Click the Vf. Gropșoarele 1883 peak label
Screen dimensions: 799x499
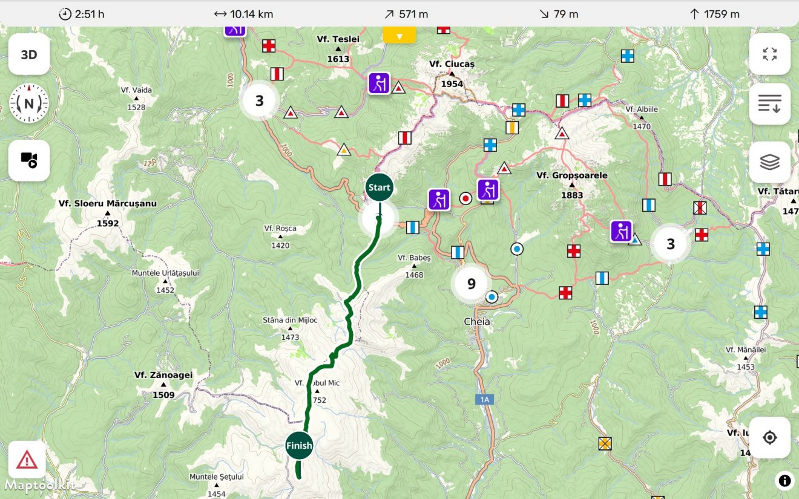point(572,185)
